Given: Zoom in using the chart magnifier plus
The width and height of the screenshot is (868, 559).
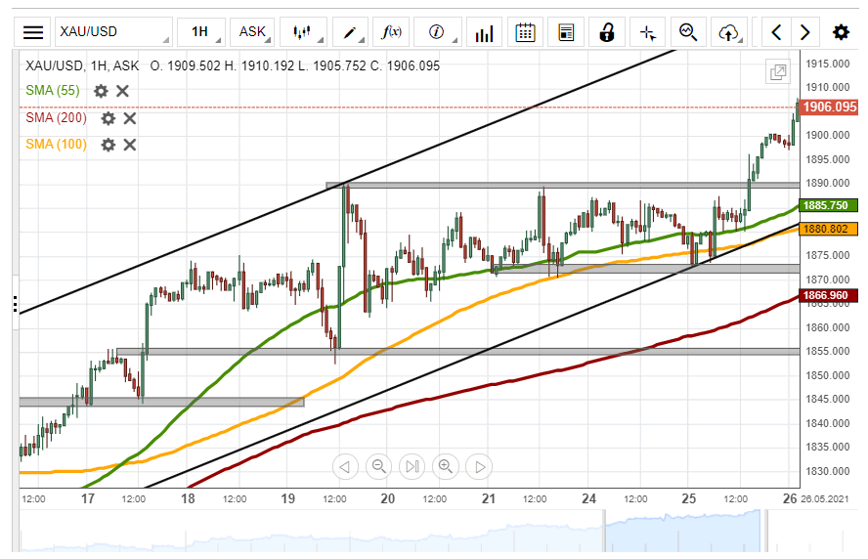Looking at the screenshot, I should coord(446,467).
